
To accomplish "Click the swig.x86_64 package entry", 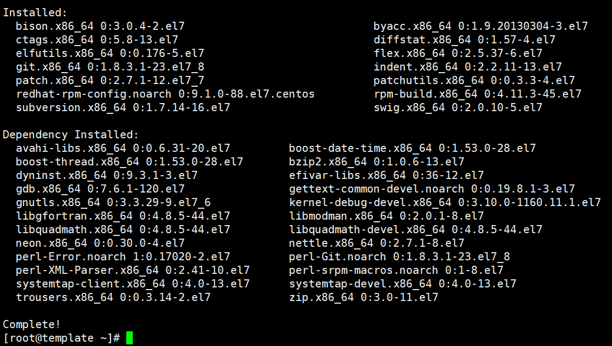I will coord(458,107).
